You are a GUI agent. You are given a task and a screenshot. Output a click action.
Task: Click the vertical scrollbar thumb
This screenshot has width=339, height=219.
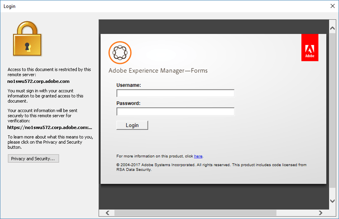pyautogui.click(x=332, y=110)
